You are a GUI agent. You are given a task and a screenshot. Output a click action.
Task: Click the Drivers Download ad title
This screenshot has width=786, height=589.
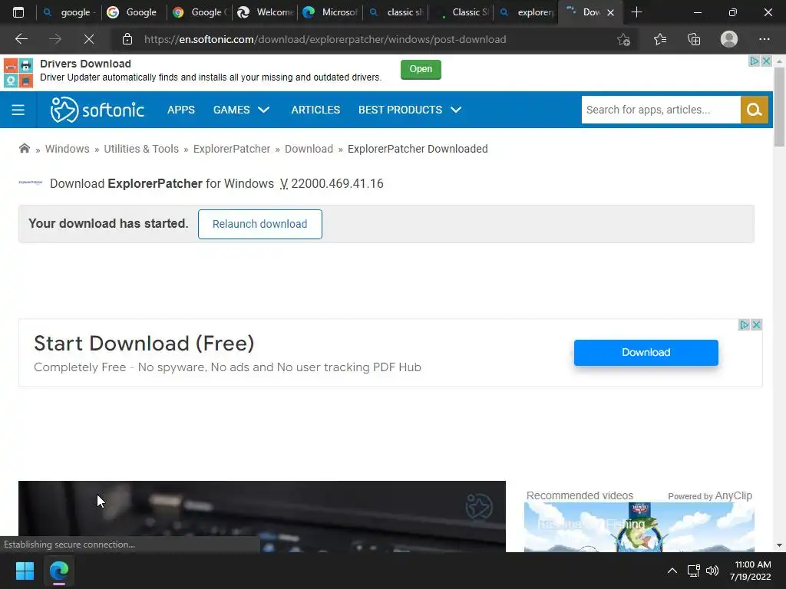click(x=85, y=64)
